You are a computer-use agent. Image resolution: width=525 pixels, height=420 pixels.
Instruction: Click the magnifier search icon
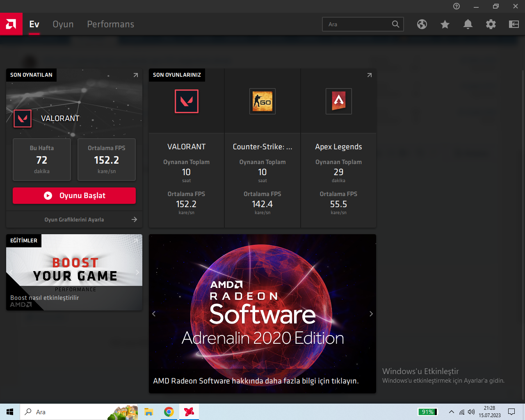pos(395,24)
